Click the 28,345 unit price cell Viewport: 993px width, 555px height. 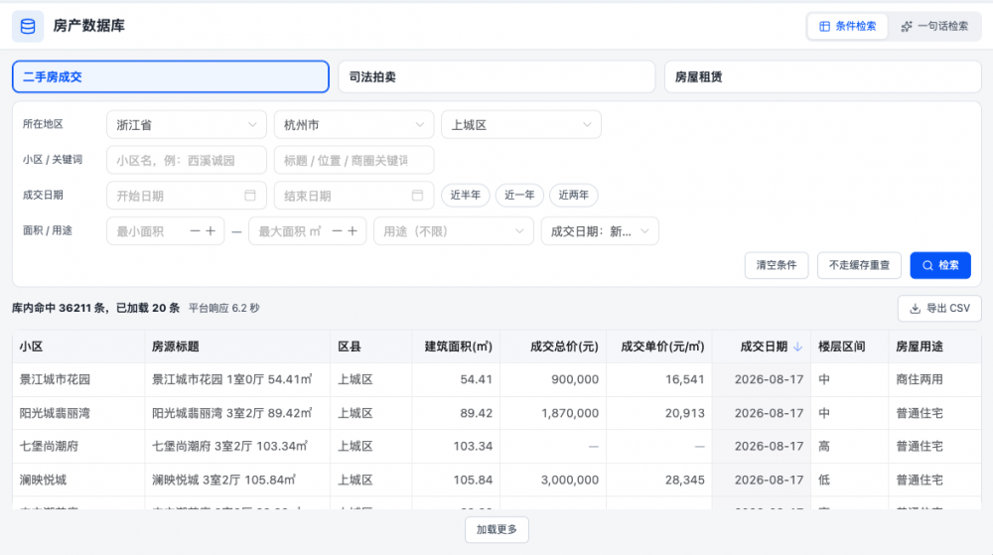[x=659, y=480]
